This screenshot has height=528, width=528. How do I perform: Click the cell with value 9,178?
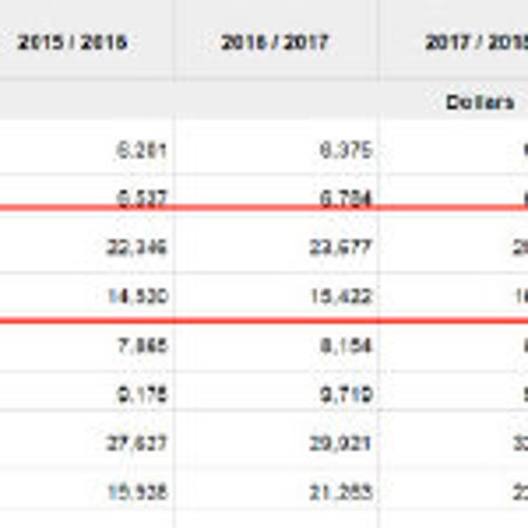click(x=143, y=393)
